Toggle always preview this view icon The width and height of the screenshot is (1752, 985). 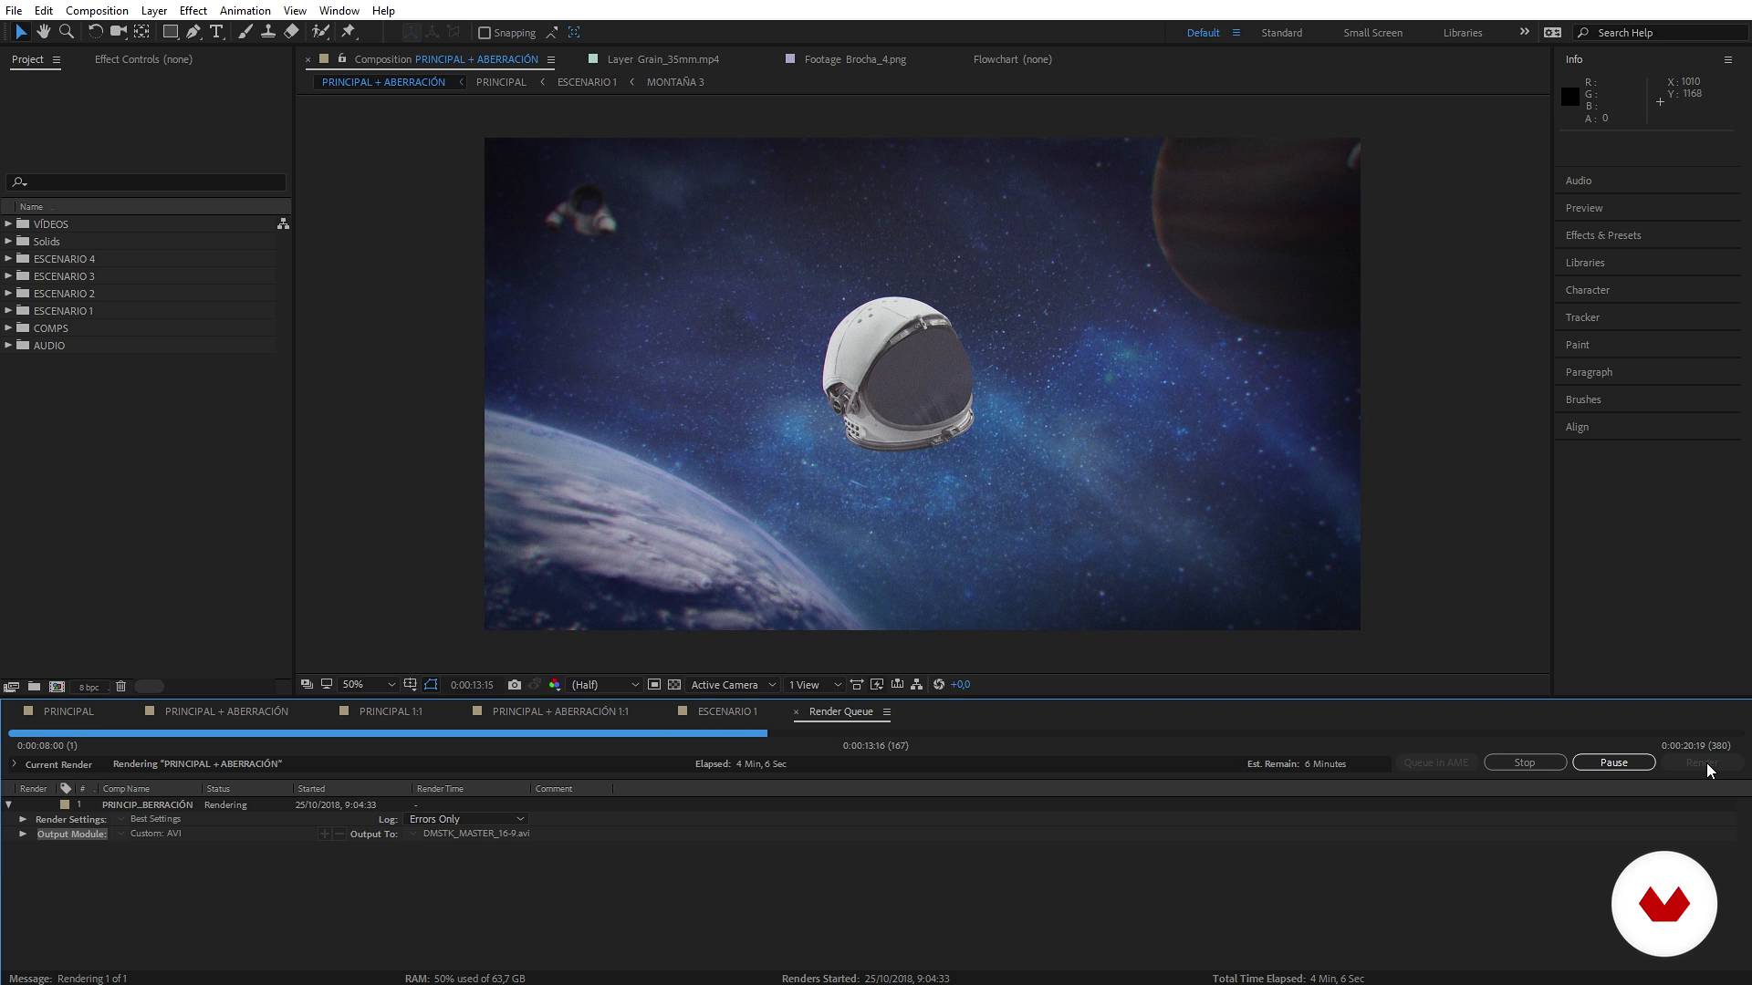pyautogui.click(x=307, y=685)
